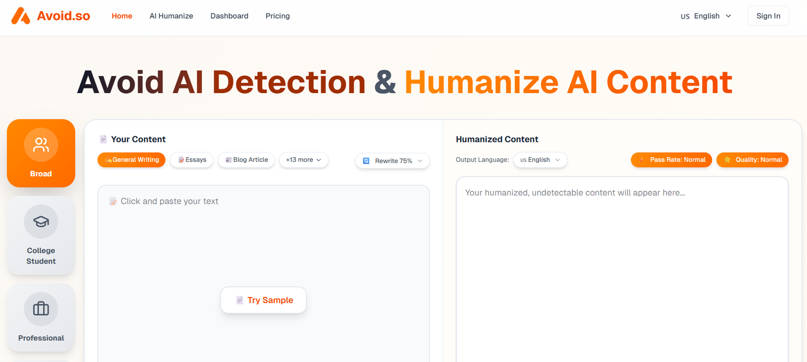The width and height of the screenshot is (807, 362).
Task: Toggle the Blog Article content type chip
Action: click(x=246, y=160)
